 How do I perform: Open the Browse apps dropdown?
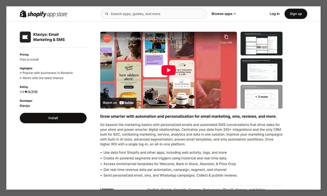224,14
